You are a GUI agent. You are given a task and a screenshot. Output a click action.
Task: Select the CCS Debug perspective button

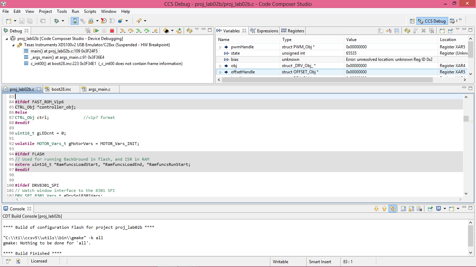432,21
